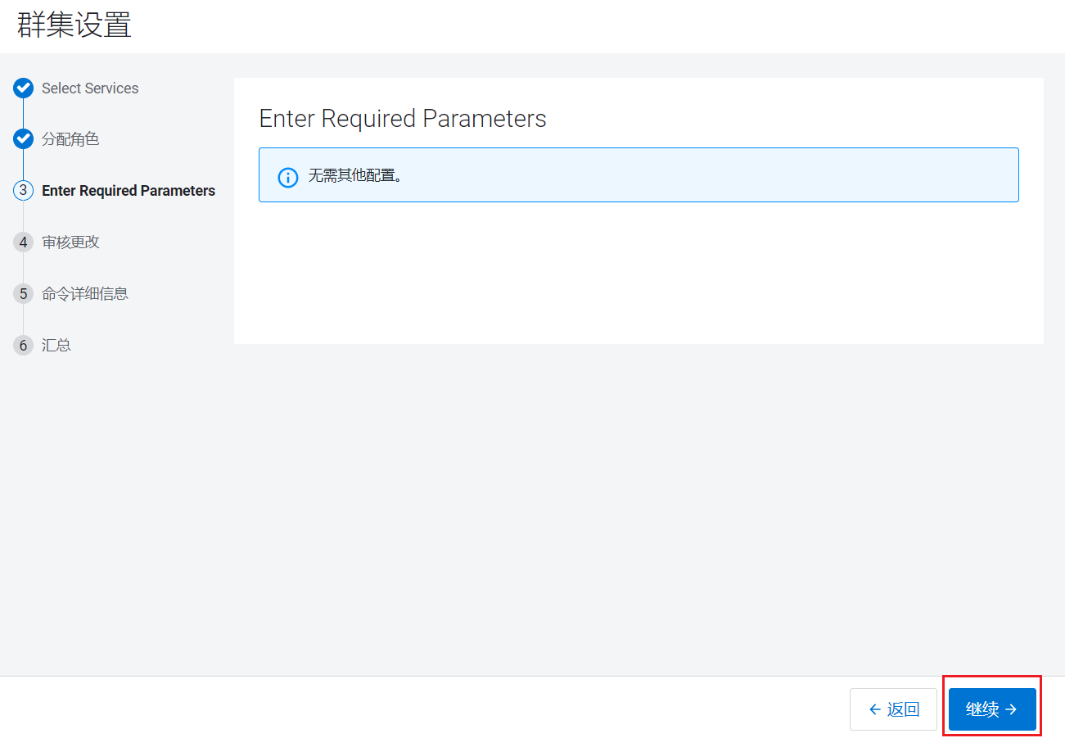Open the 命令详细信息 step

coord(85,293)
